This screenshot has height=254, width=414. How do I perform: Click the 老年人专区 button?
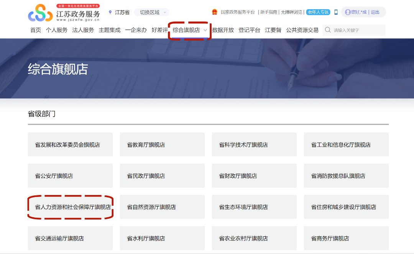(318, 12)
